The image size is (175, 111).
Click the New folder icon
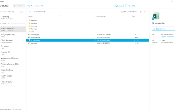point(126,6)
